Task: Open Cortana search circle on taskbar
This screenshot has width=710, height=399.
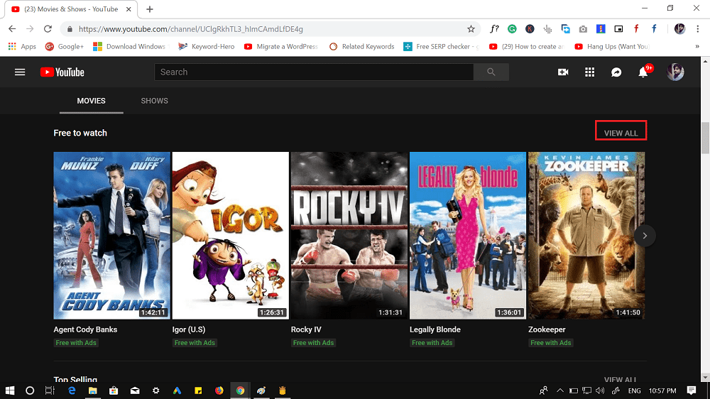Action: (30, 390)
